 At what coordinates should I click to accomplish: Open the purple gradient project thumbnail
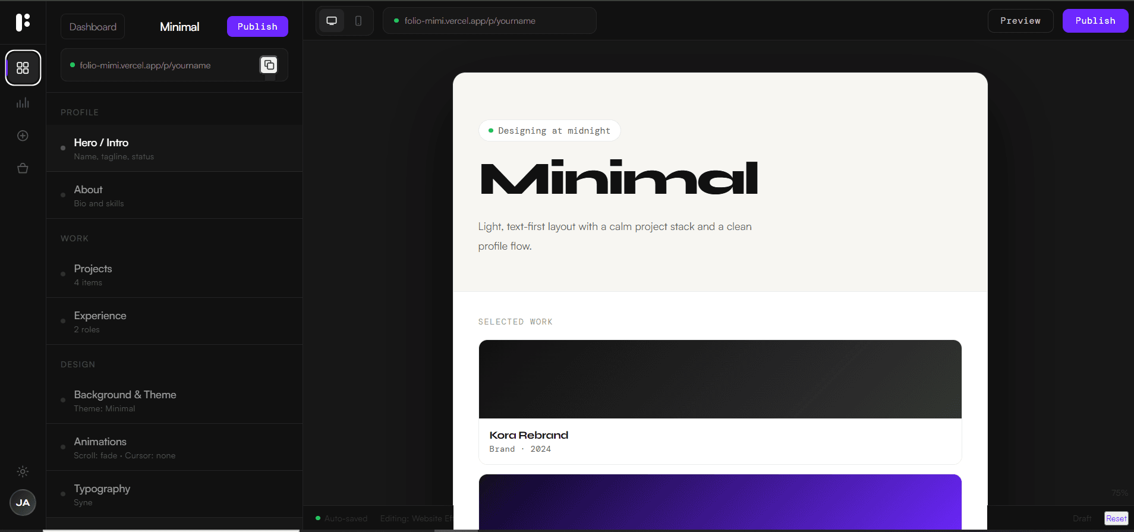(x=720, y=502)
